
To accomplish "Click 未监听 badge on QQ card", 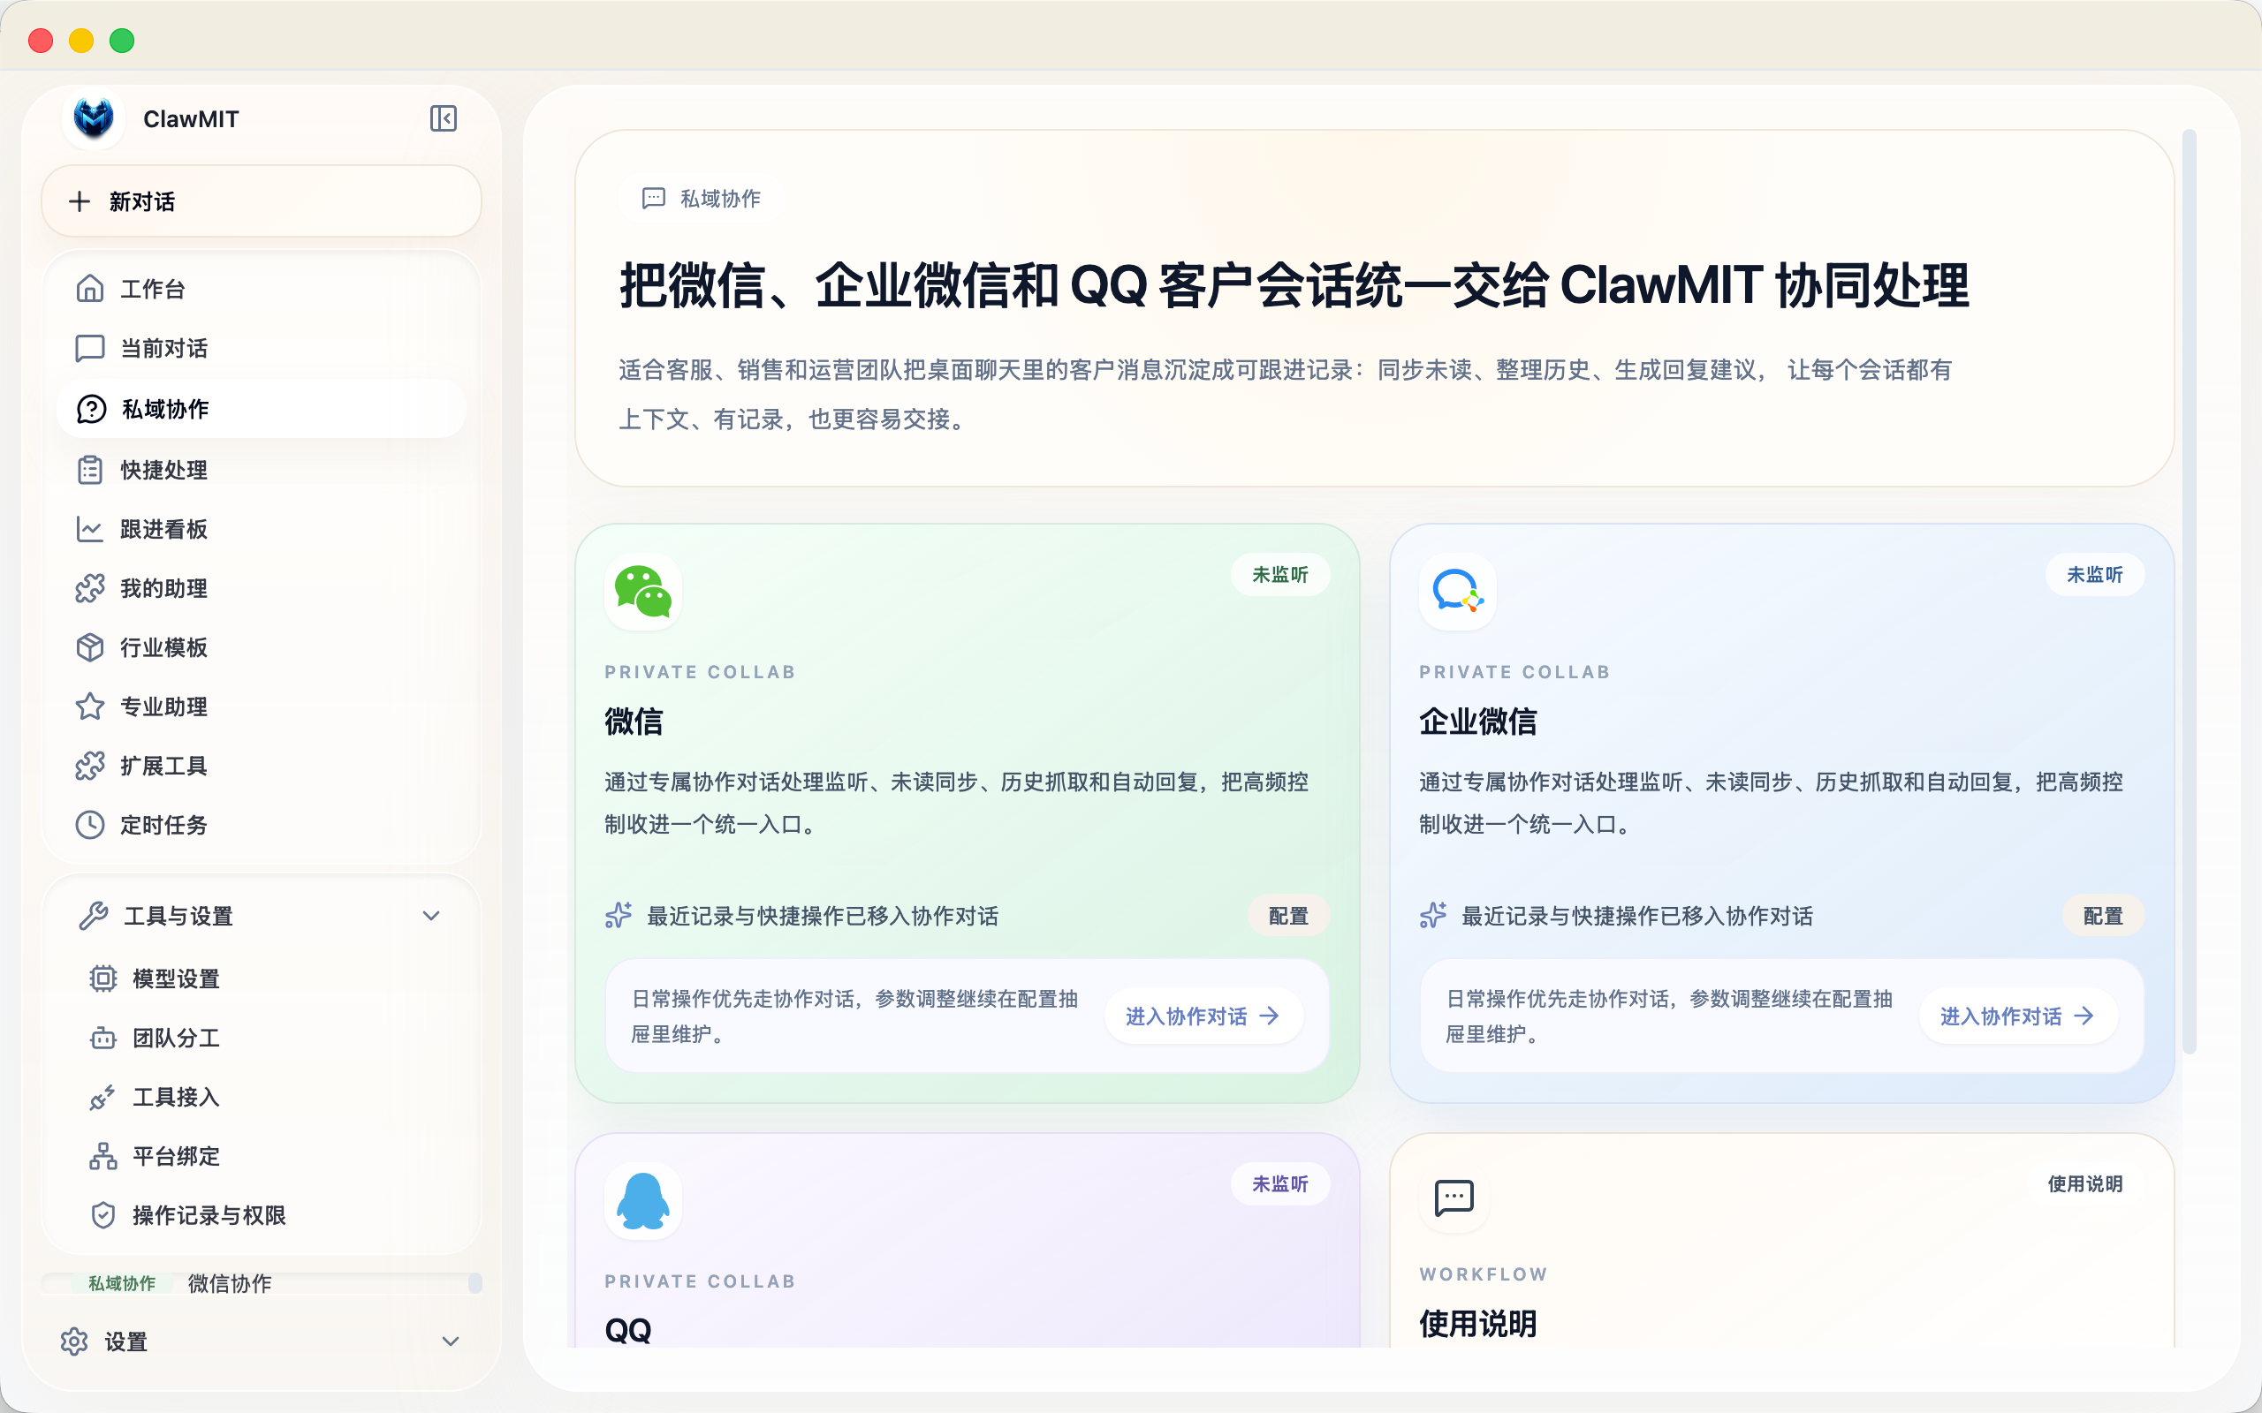I will tap(1280, 1184).
